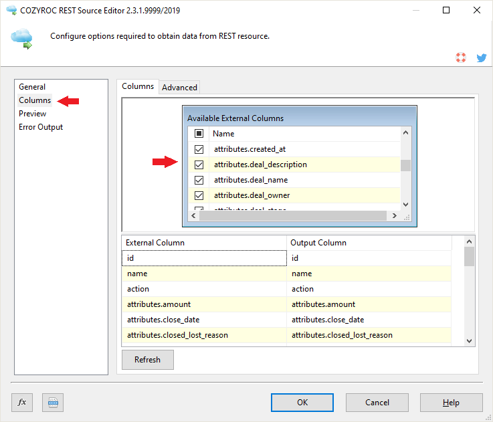Open the support lifebuoy icon

(461, 58)
